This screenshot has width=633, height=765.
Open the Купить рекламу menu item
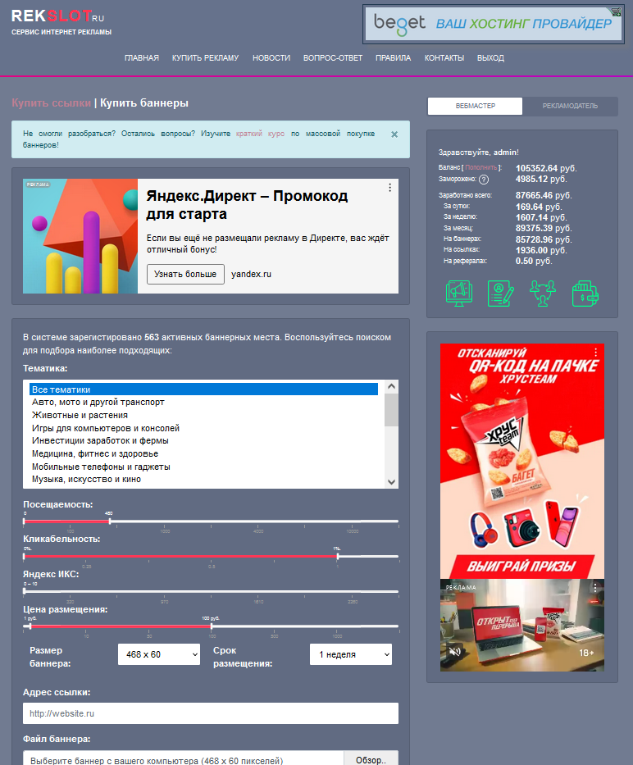[x=205, y=58]
